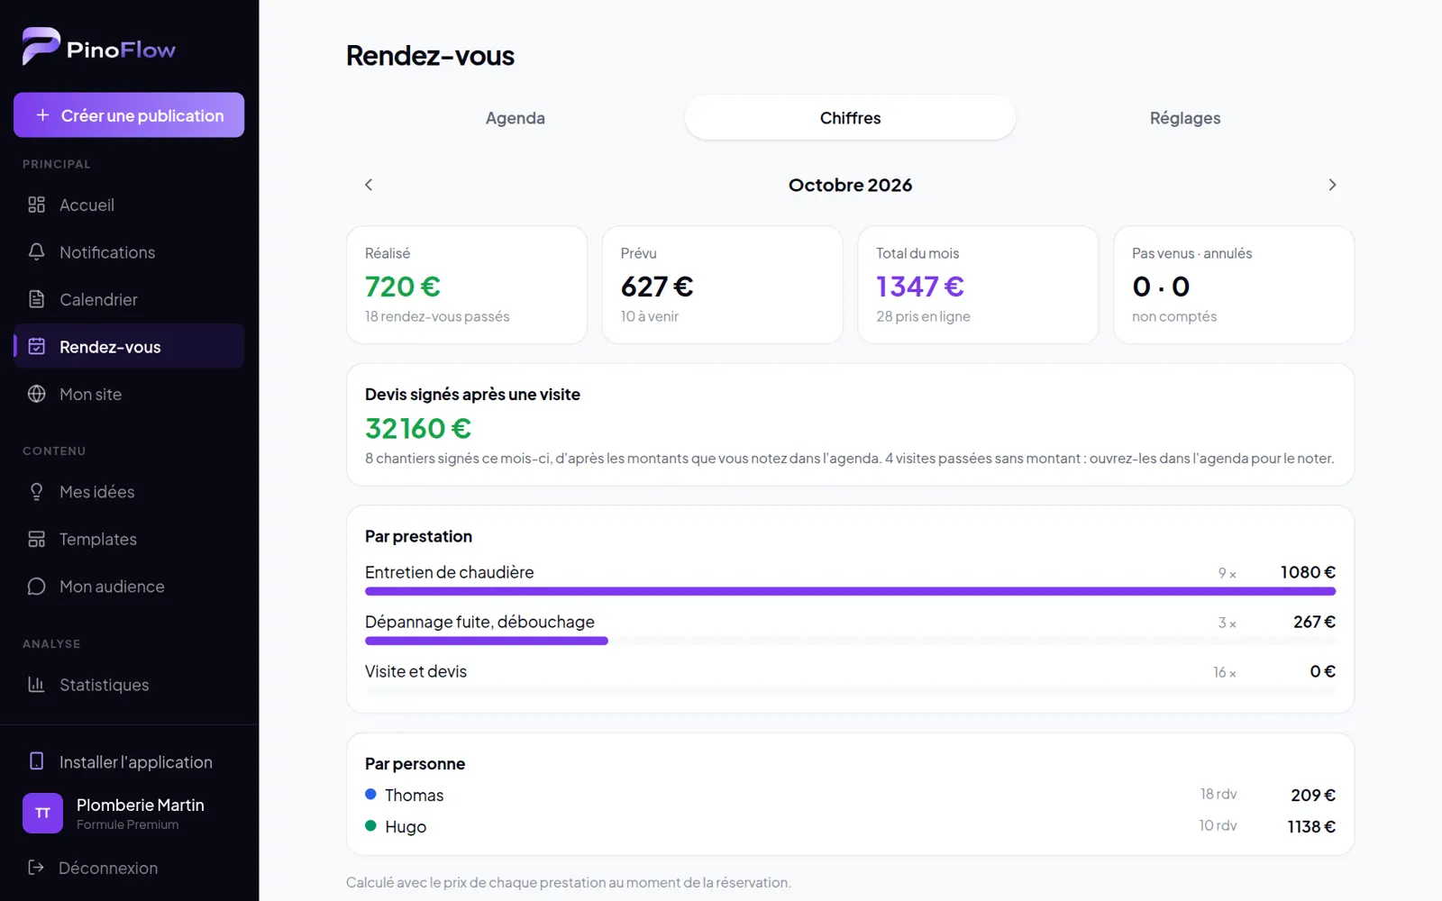Click the Pas venus · annulés card
1442x901 pixels.
coord(1234,285)
